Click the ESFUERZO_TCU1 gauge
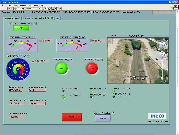 [22, 45]
